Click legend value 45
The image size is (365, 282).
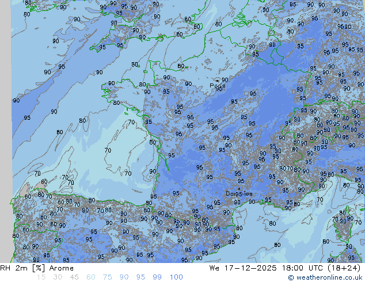coord(74,277)
